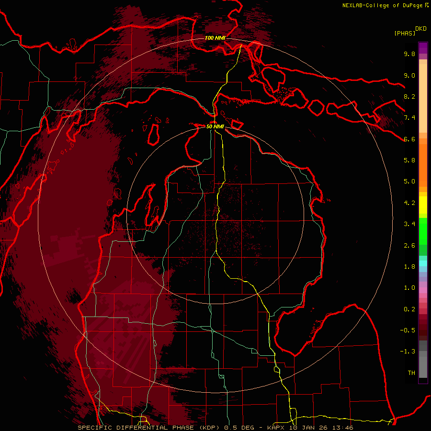Click the 50 NMI range ring label

click(215, 126)
